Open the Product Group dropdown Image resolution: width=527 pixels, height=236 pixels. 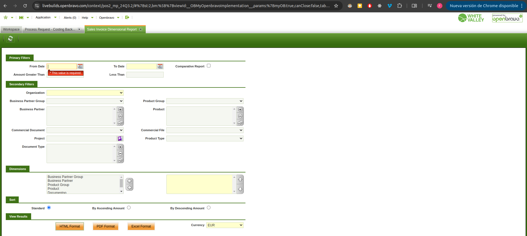pyautogui.click(x=205, y=101)
